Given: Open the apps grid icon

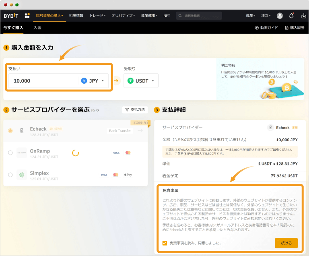Looking at the screenshot, I should [x=27, y=16].
